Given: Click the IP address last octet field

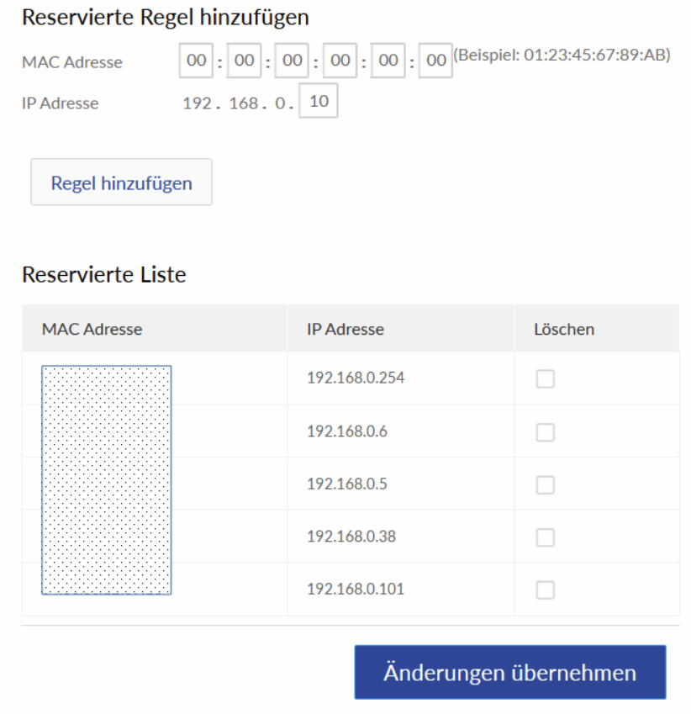Looking at the screenshot, I should tap(319, 103).
